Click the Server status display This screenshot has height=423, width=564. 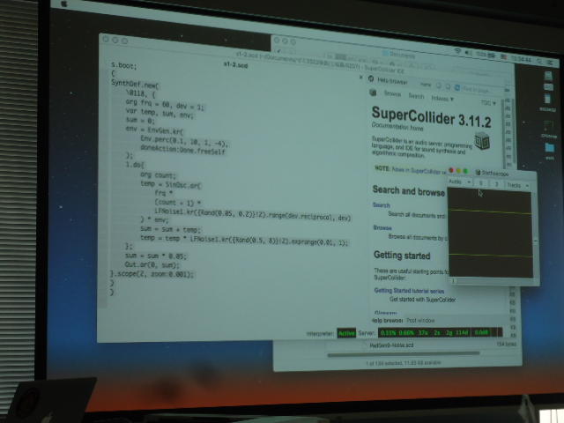pos(440,333)
